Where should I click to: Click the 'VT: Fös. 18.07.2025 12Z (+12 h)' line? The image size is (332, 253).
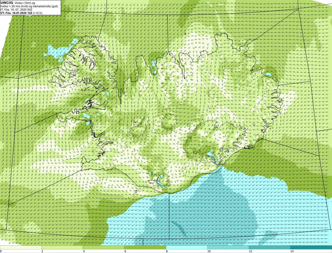tap(21, 13)
